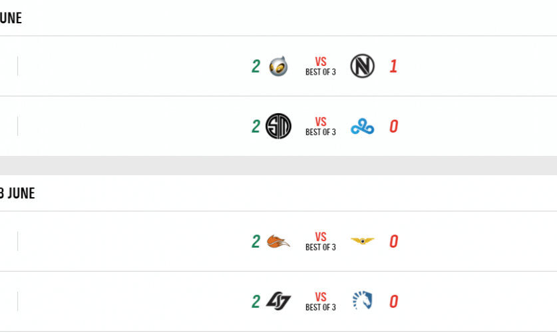Open the TSM team logo

(278, 126)
